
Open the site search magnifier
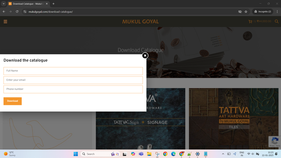(x=277, y=22)
